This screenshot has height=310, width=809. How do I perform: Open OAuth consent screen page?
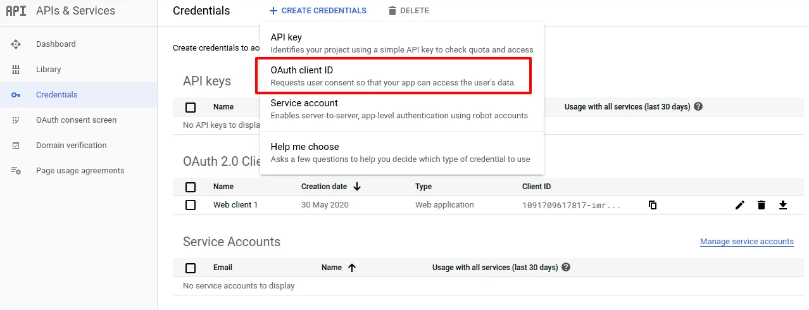click(x=78, y=120)
